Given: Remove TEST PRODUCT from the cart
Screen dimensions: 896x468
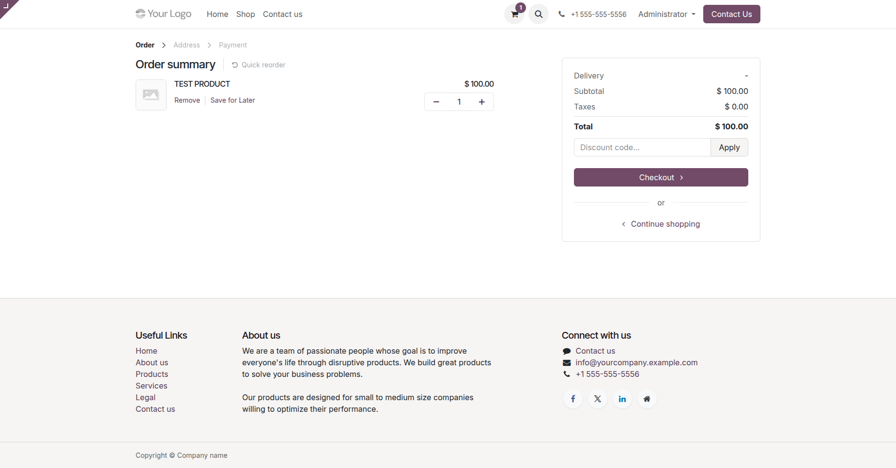Looking at the screenshot, I should pos(187,100).
